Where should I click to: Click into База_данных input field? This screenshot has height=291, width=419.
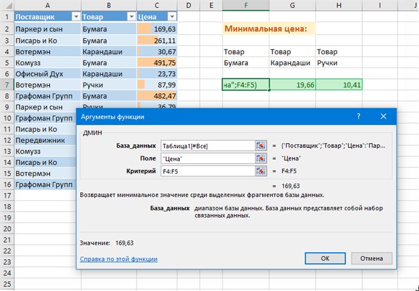208,146
